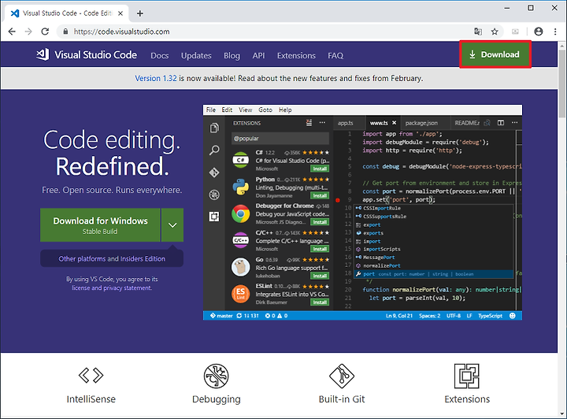The height and width of the screenshot is (419, 567).
Task: Click the TypeScript language mode indicator
Action: [490, 316]
